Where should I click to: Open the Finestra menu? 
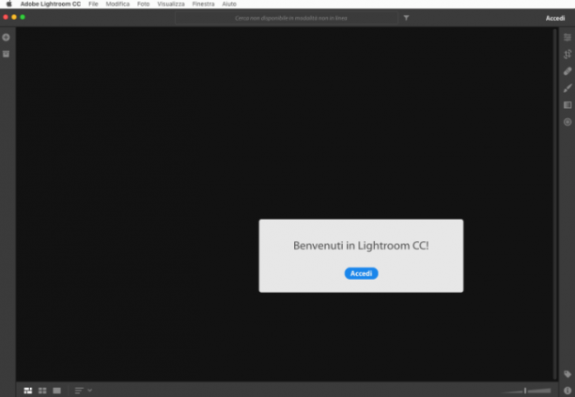(203, 4)
